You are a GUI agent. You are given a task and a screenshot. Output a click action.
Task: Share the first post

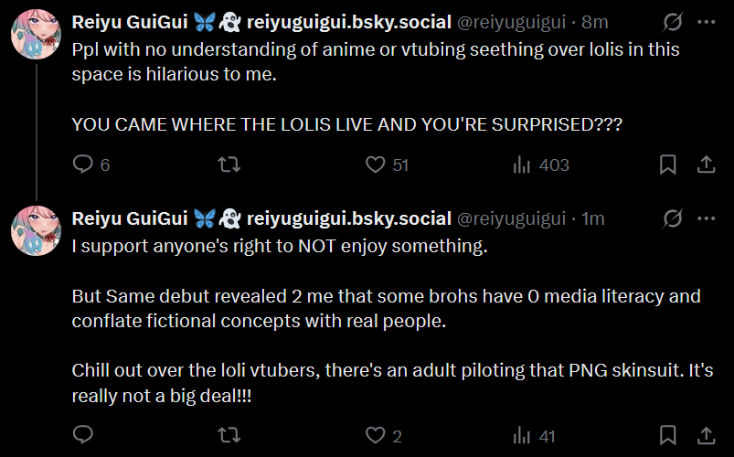point(706,165)
